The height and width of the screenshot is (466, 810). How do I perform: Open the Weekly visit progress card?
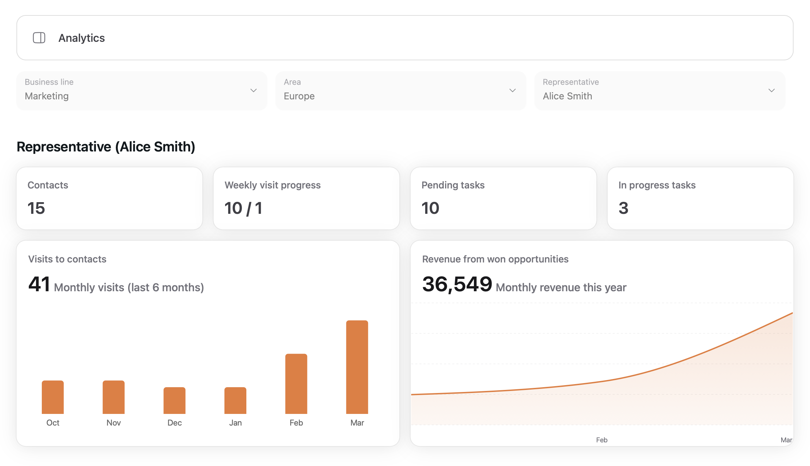coord(306,198)
